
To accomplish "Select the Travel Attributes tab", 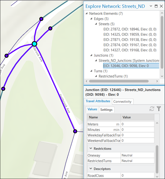I will [x=98, y=101].
